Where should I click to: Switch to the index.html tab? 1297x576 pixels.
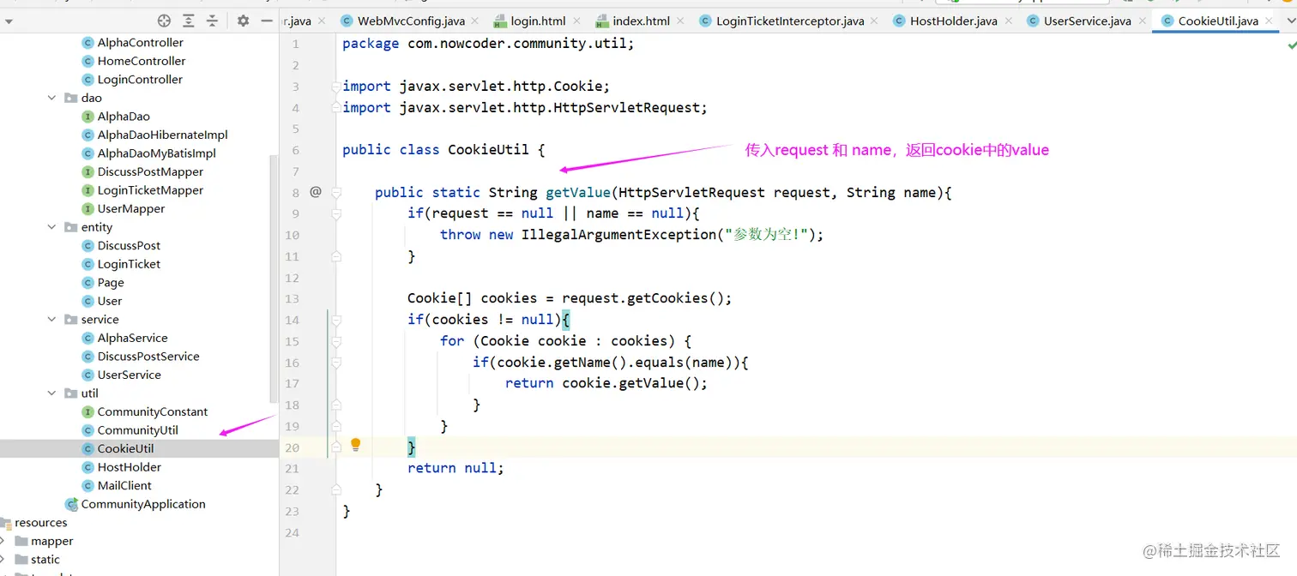point(642,21)
